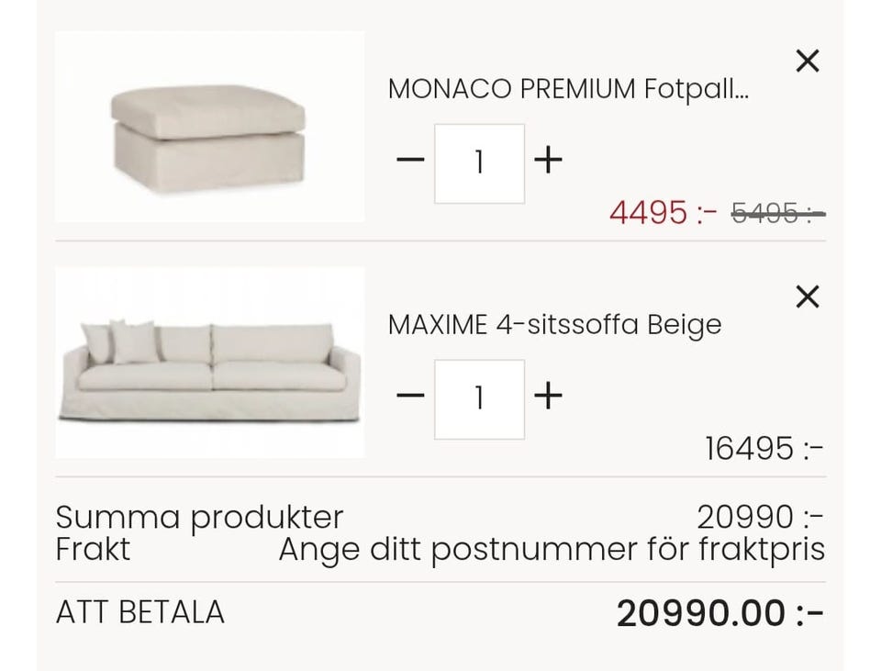Remove MONACO PREMIUM Fotpall from cart

coord(807,61)
